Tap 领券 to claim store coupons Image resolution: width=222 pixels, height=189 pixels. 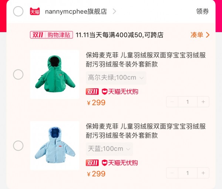pos(202,11)
